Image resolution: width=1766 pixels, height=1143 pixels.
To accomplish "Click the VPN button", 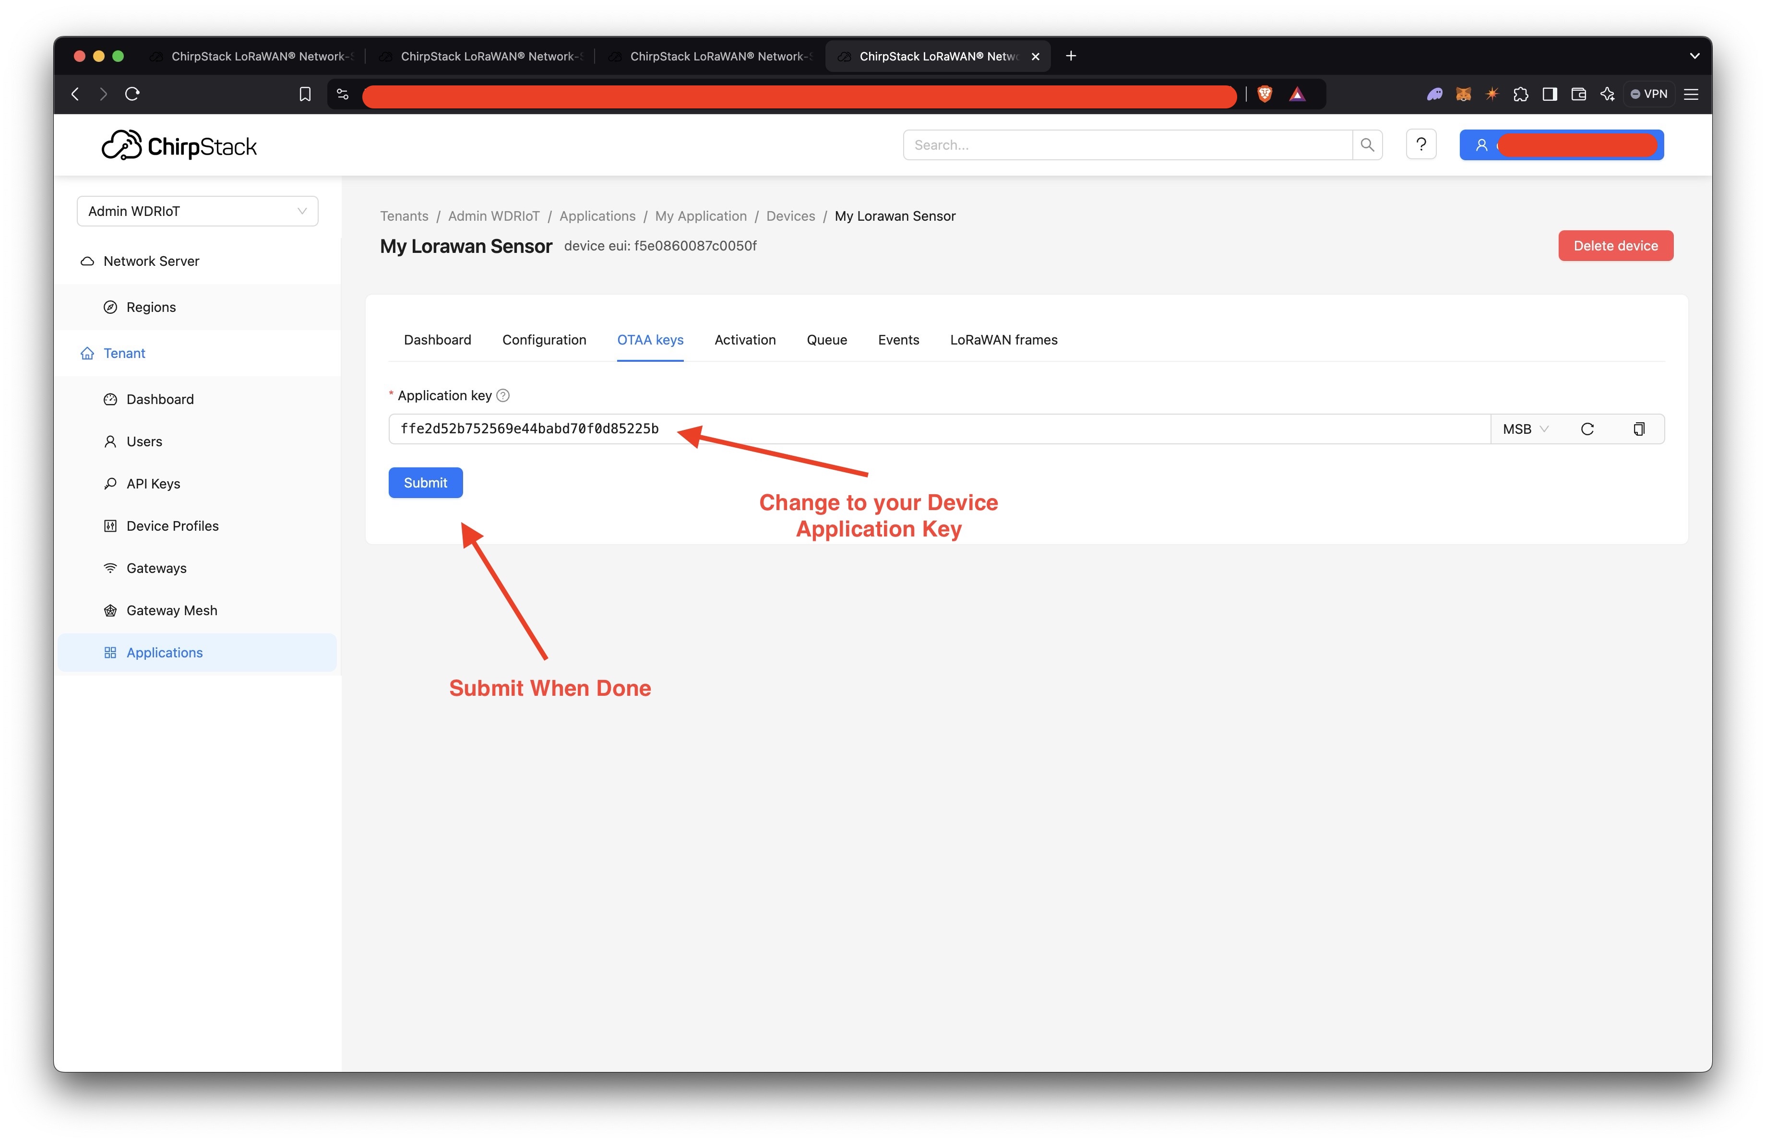I will (1649, 94).
